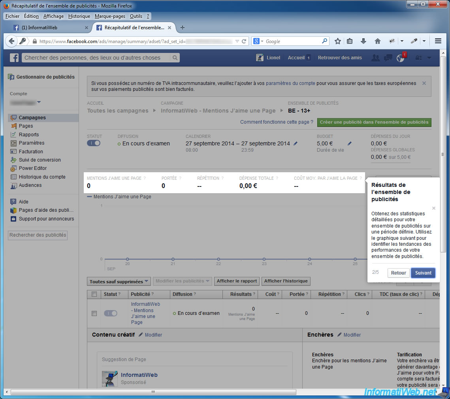Dismiss the TVA notice with its X
This screenshot has width=450, height=399.
point(424,83)
